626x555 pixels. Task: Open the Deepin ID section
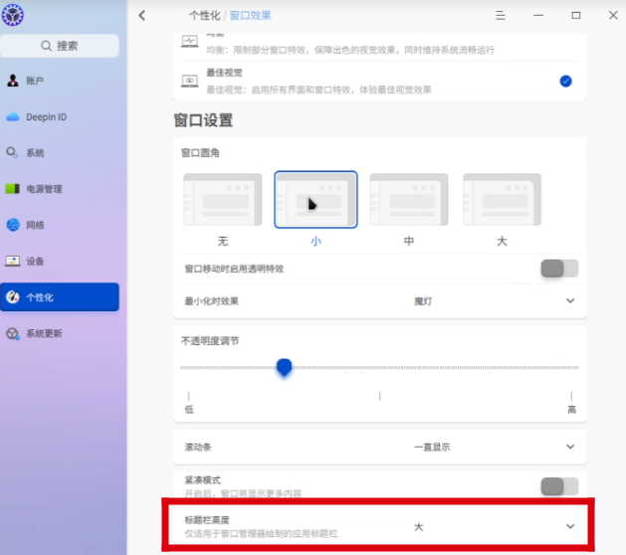pos(60,117)
